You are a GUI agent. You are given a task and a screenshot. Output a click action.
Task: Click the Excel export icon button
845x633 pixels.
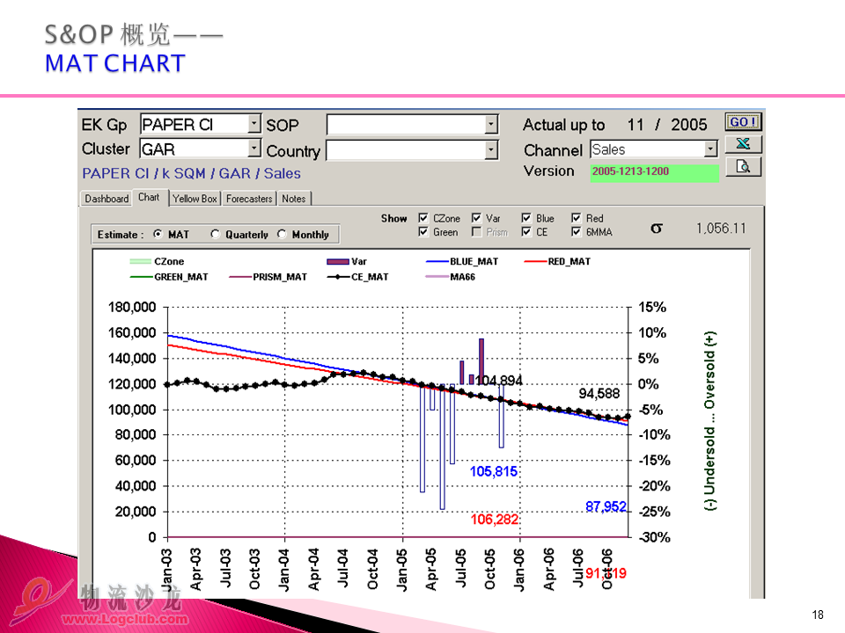click(x=743, y=143)
